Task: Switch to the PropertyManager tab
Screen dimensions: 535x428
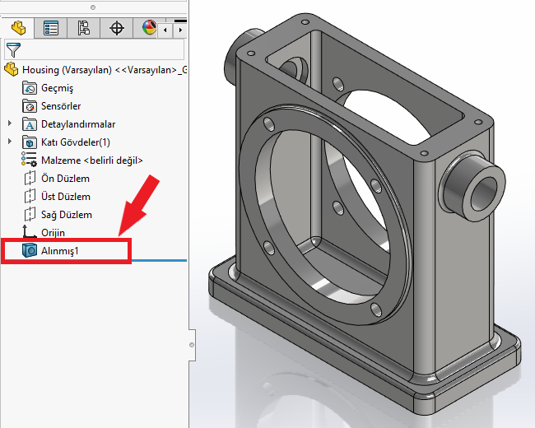Action: [x=51, y=28]
